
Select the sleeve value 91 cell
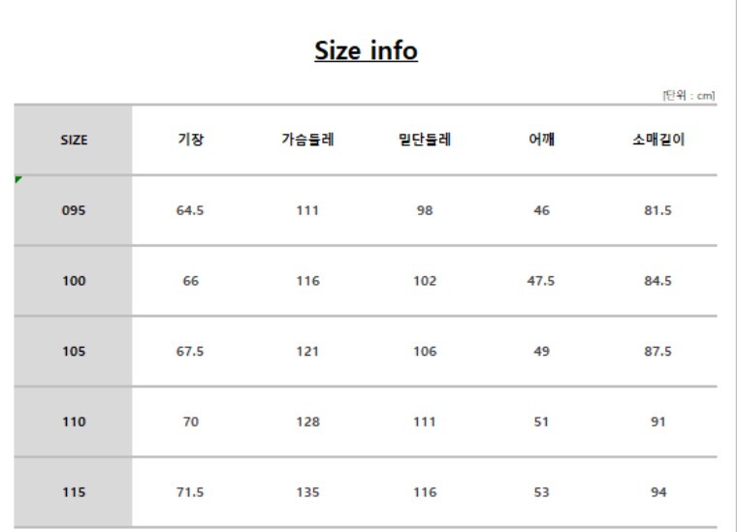(x=658, y=422)
